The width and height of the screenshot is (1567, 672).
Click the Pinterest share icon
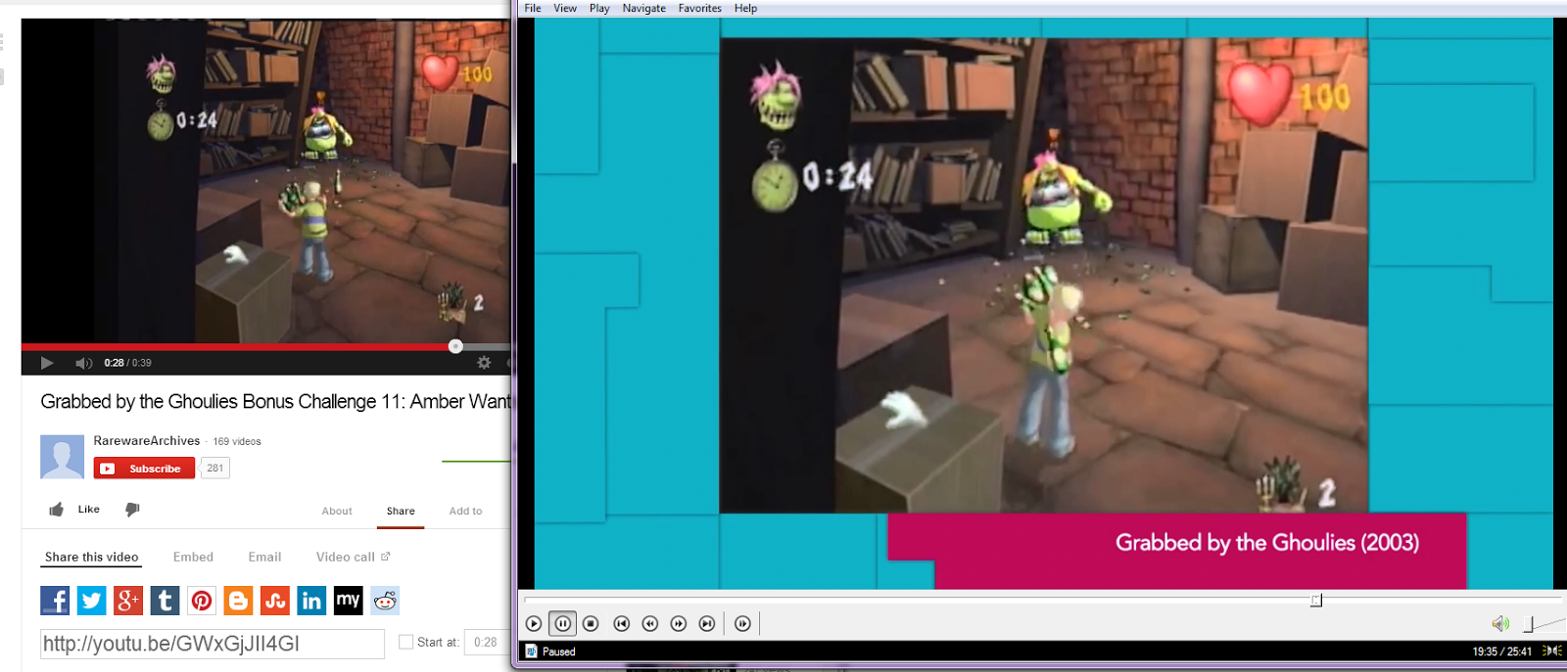[x=202, y=601]
